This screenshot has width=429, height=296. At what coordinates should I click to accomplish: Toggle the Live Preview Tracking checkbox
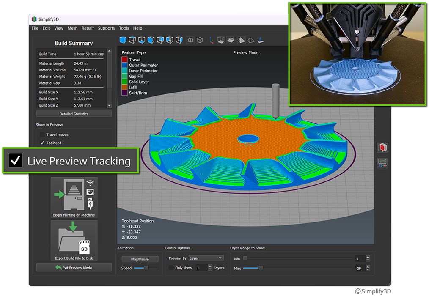pyautogui.click(x=16, y=161)
